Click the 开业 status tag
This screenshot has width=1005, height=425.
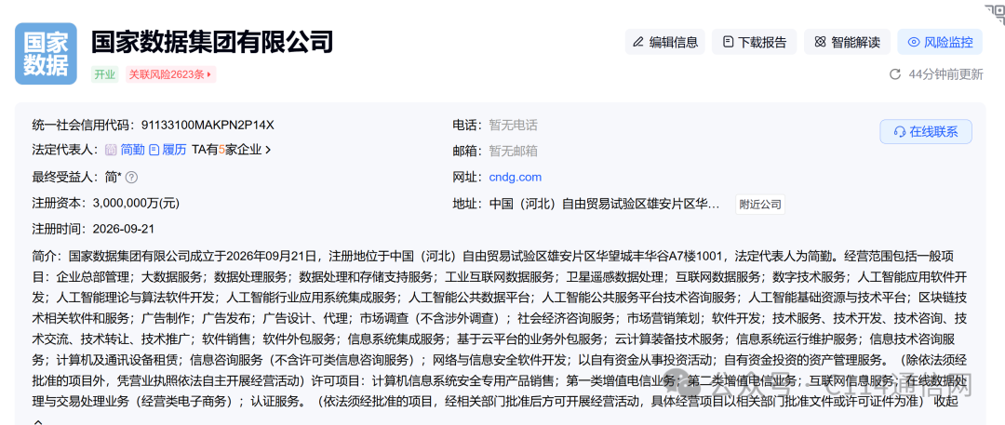[x=105, y=74]
